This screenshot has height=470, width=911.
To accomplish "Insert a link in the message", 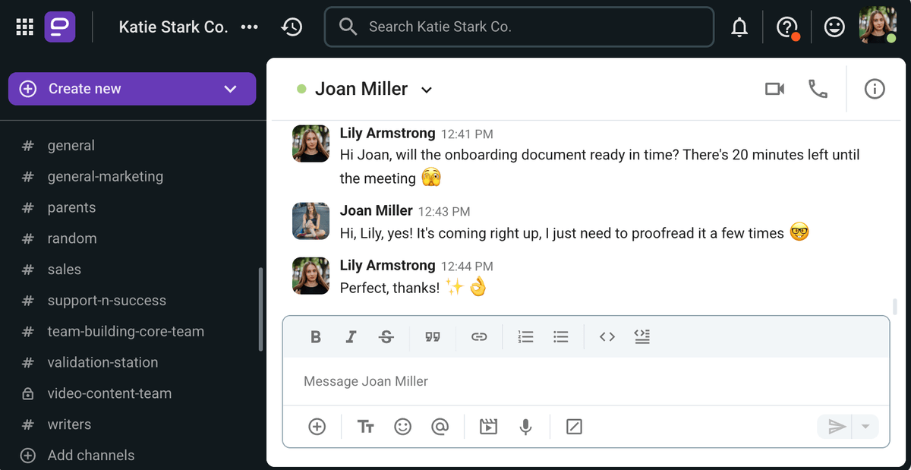I will [479, 337].
